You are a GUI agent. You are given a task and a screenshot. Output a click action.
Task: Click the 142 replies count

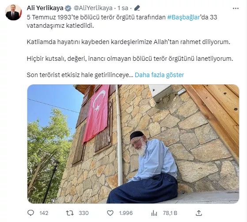(44, 213)
